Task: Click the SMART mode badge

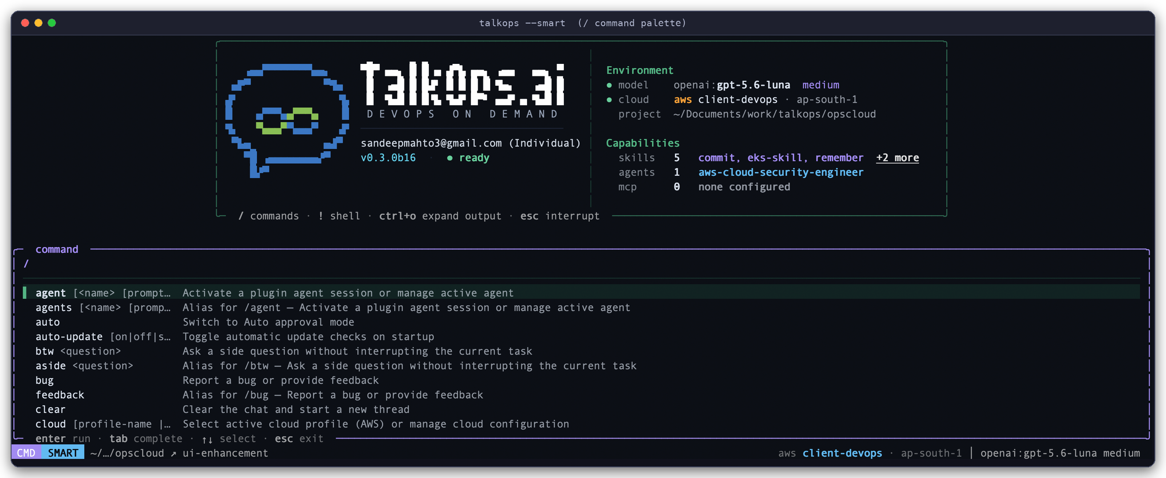Action: 63,453
